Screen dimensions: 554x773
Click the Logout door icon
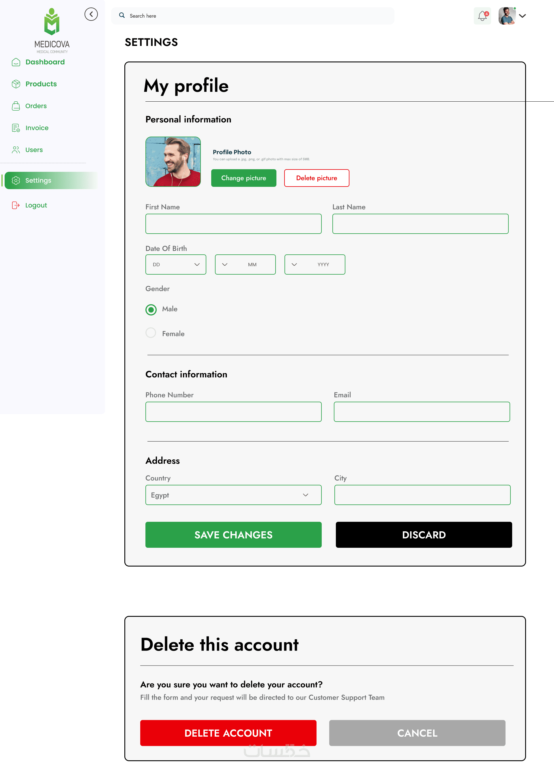(16, 205)
